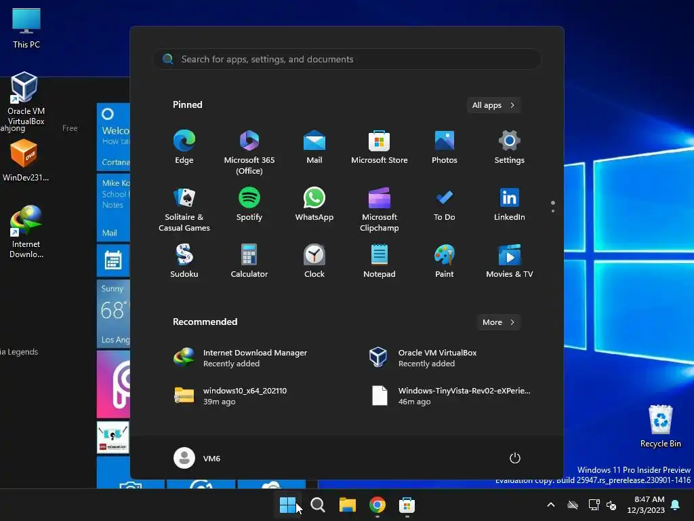
Task: Open LinkedIn
Action: pos(510,204)
